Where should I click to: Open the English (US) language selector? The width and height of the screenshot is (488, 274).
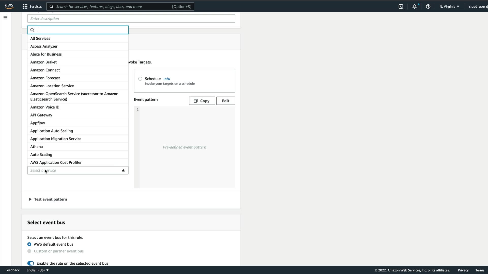click(37, 270)
